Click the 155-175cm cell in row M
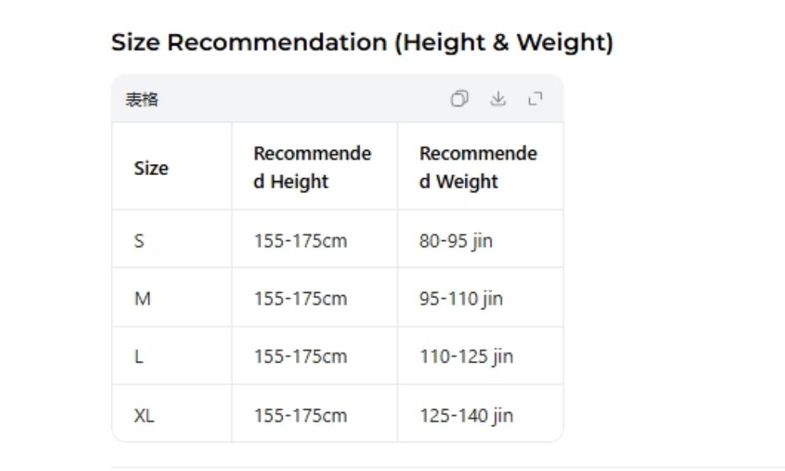This screenshot has width=785, height=471. 301,298
